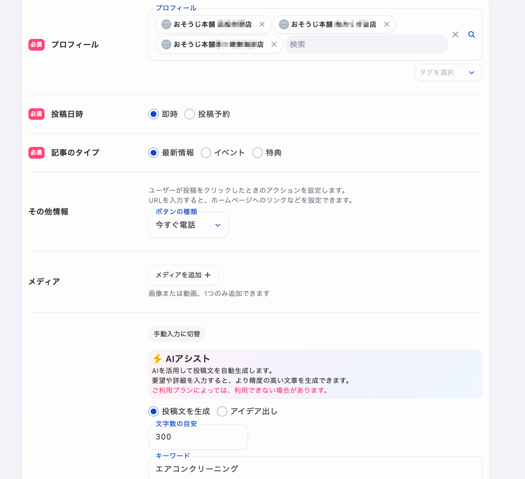Remove the first おそうじ本舗 profile chip

[x=262, y=24]
